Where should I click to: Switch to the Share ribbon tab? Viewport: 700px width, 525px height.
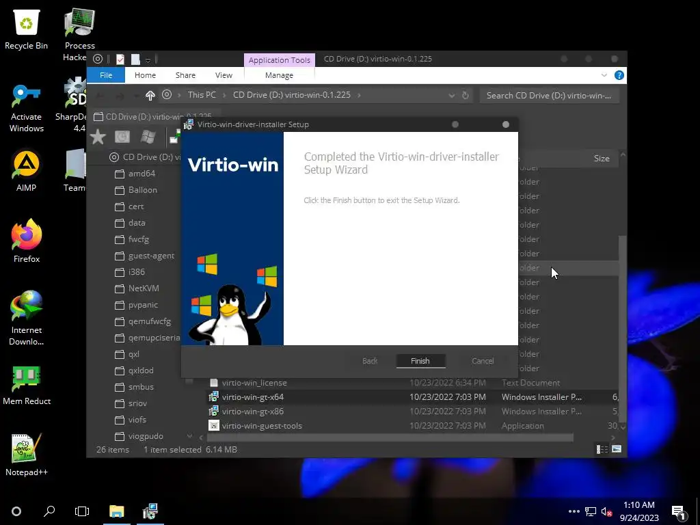point(185,75)
